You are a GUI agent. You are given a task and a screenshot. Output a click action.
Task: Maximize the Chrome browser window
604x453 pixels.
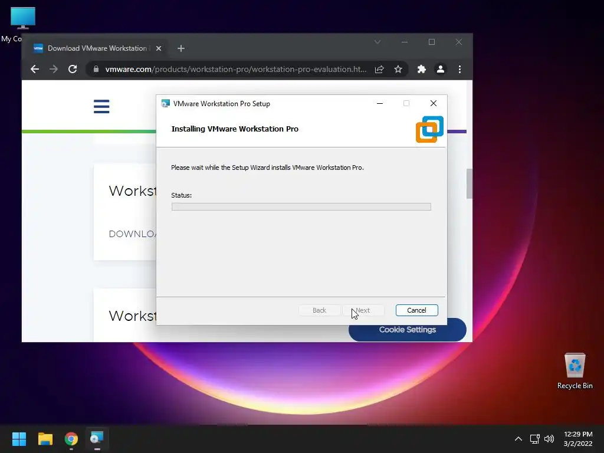(432, 42)
